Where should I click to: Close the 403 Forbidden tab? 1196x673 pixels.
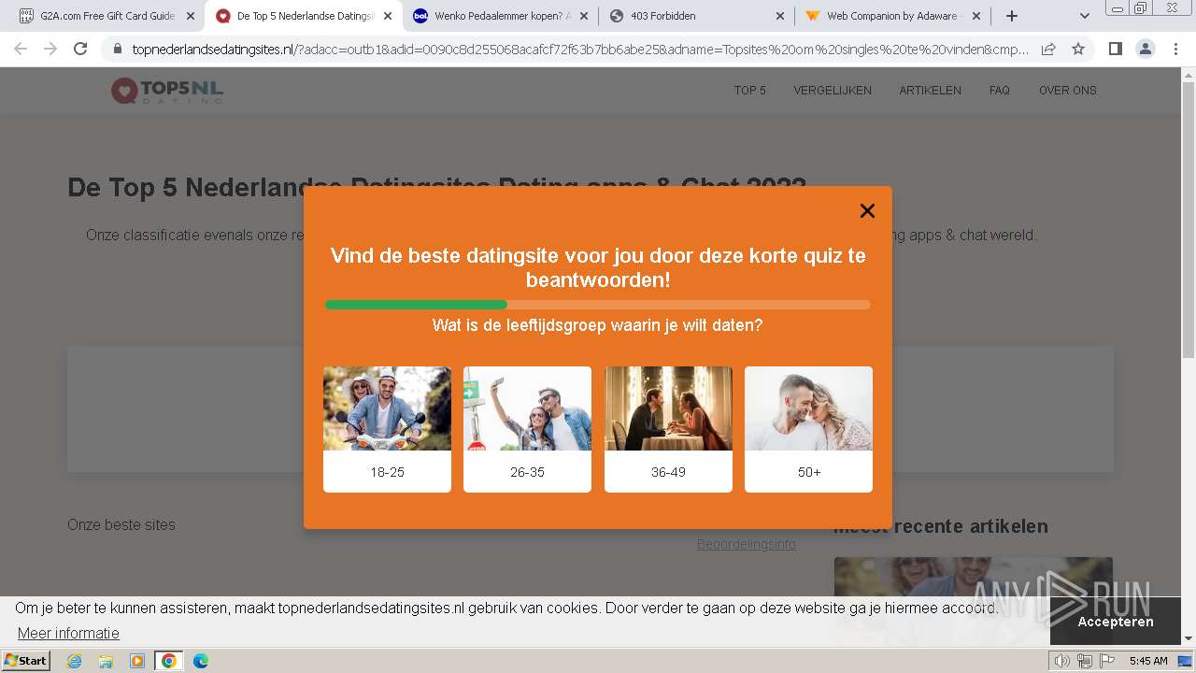click(780, 16)
